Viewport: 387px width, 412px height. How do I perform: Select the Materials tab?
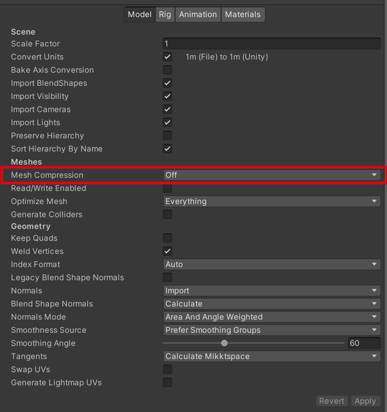243,14
